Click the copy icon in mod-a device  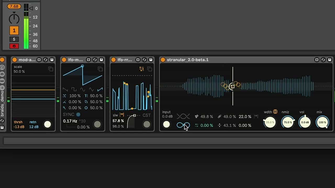(x=51, y=69)
